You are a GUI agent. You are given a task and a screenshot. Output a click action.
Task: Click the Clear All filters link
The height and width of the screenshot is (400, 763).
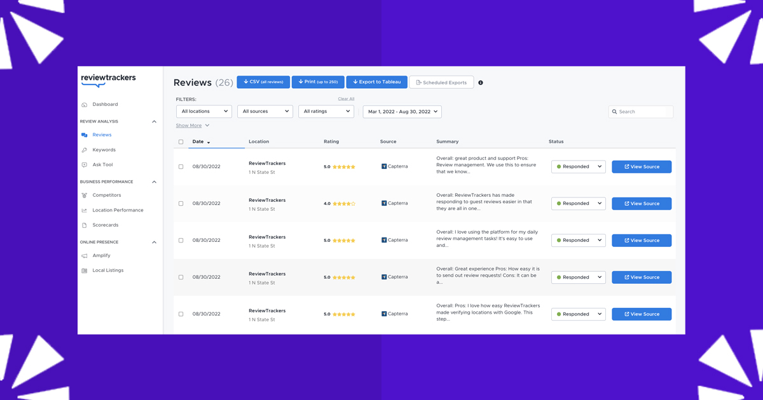tap(346, 99)
